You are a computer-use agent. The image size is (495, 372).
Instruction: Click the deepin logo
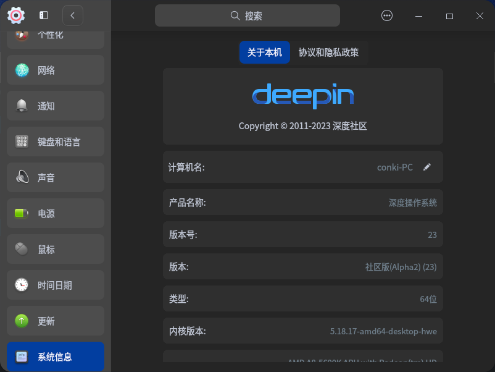tap(303, 96)
